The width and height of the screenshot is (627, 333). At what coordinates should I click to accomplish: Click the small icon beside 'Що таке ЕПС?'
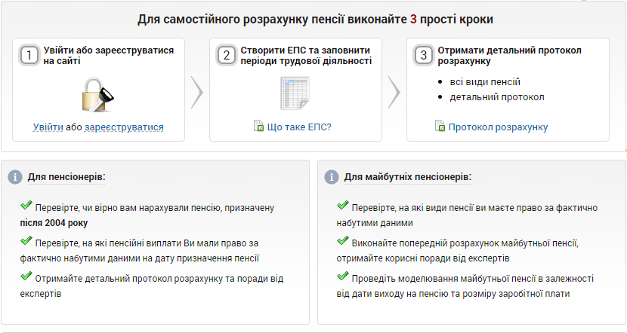(258, 127)
